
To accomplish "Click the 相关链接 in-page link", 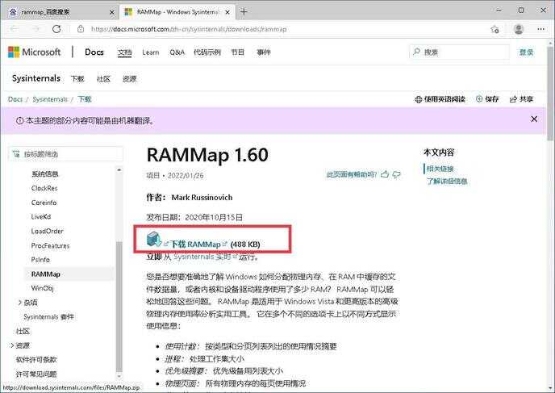I will tap(440, 169).
